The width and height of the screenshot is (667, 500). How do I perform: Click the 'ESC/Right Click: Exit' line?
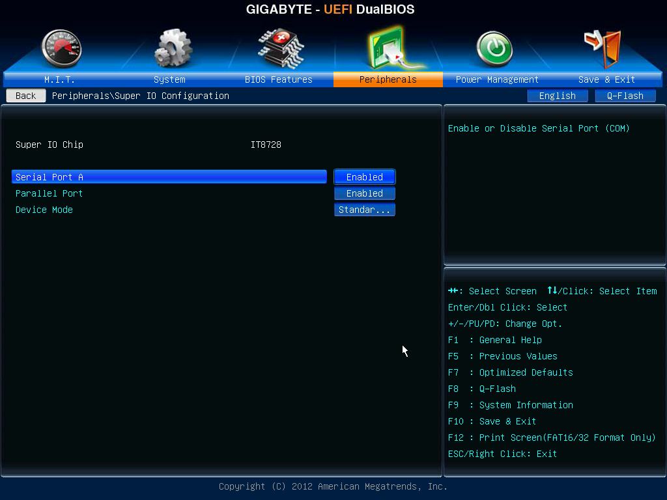502,454
